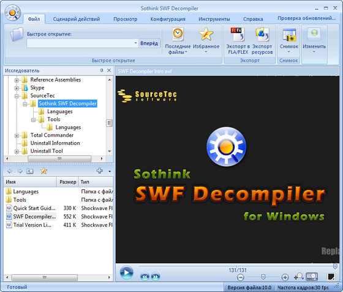Zoom in with plus button

pyautogui.click(x=285, y=277)
